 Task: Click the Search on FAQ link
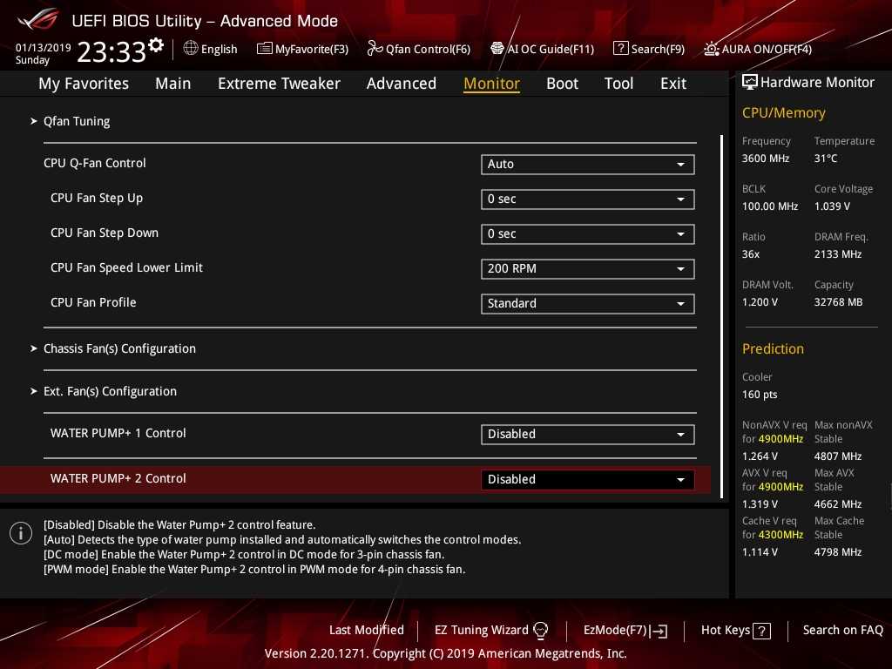(x=842, y=630)
